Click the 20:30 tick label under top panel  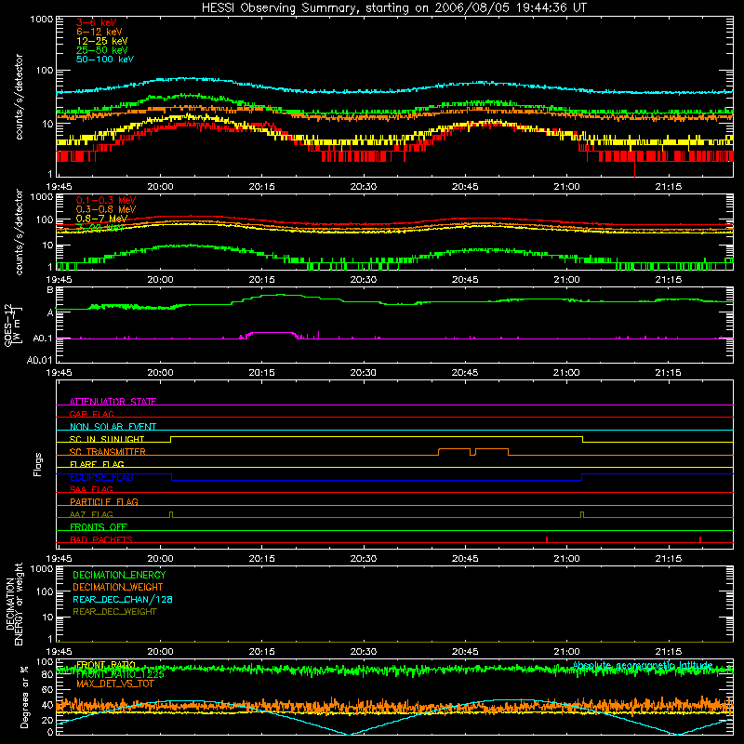[363, 187]
